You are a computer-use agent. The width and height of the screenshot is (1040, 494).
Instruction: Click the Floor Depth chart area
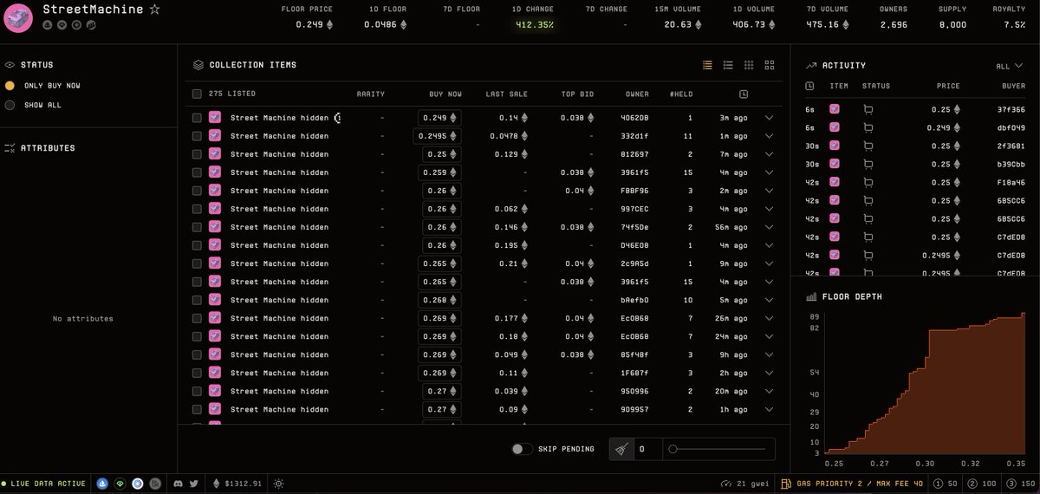926,382
